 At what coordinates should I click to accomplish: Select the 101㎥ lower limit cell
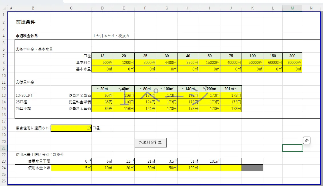[x=210, y=161]
